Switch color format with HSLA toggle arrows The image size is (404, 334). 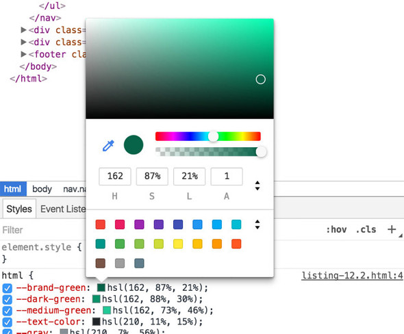coord(257,185)
